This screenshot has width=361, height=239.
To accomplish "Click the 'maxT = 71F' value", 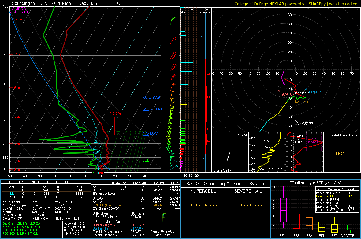I will click(40, 212).
